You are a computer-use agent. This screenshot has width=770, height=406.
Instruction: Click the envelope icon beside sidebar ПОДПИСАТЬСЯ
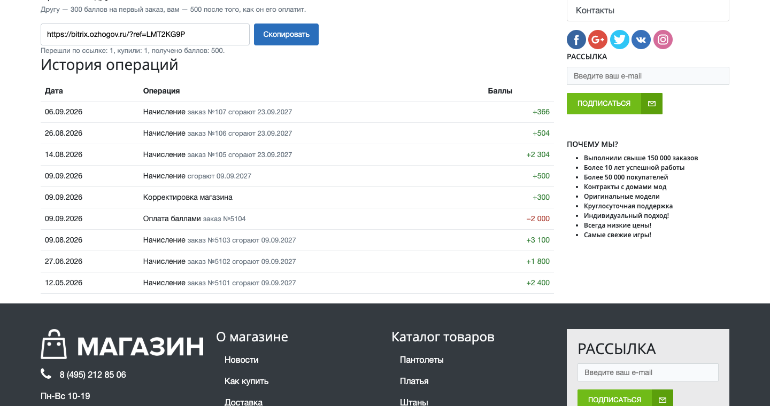652,104
